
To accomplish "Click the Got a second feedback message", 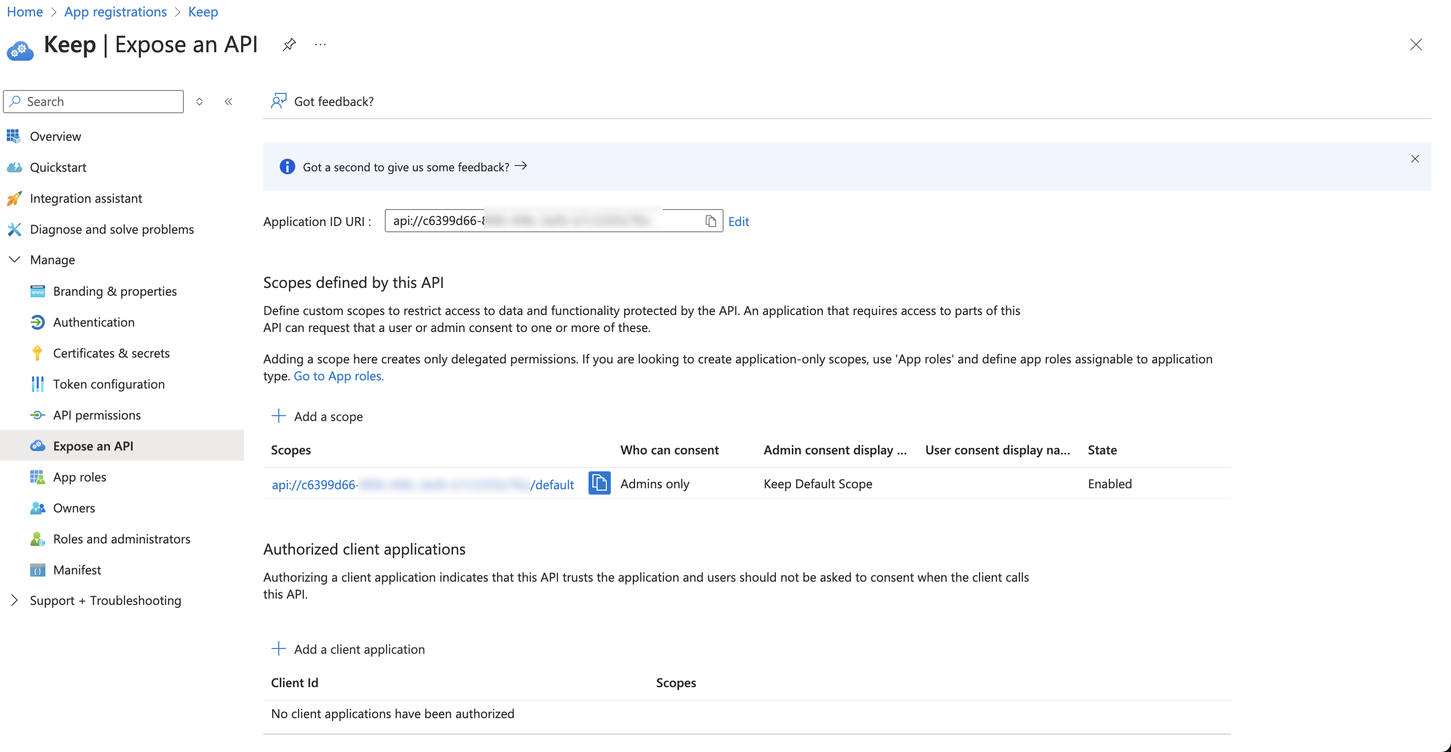I will coord(406,167).
